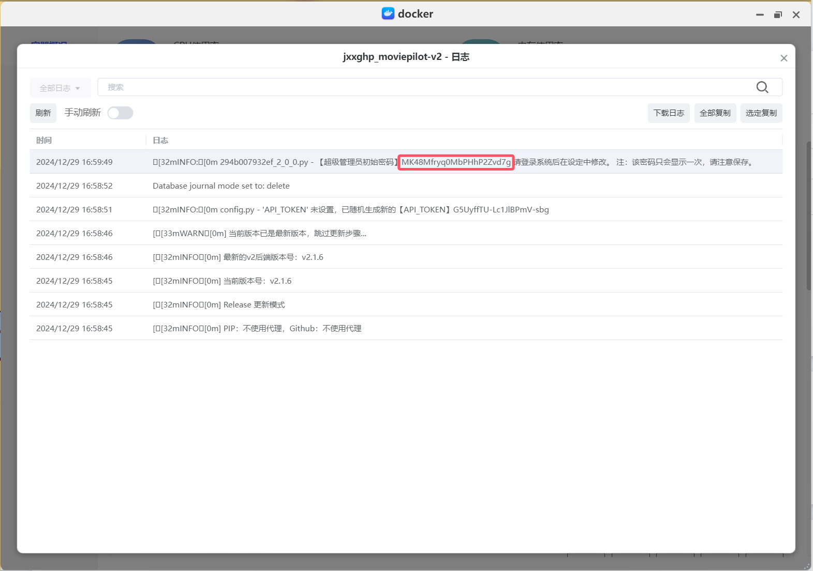Screen dimensions: 813x571
Task: Close the docker window
Action: click(x=796, y=15)
